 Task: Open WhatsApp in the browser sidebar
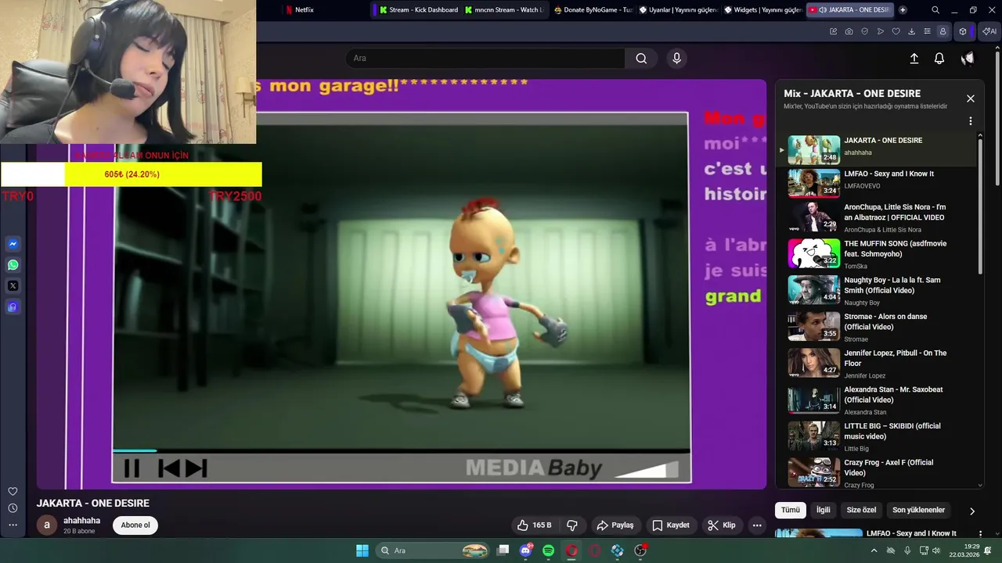[x=13, y=265]
